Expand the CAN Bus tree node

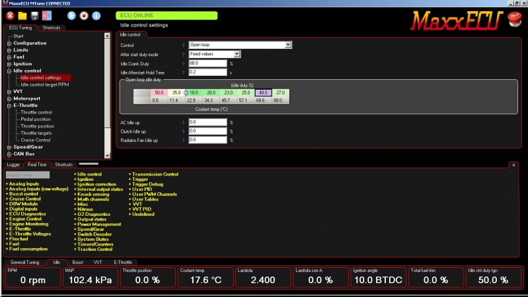coord(9,154)
